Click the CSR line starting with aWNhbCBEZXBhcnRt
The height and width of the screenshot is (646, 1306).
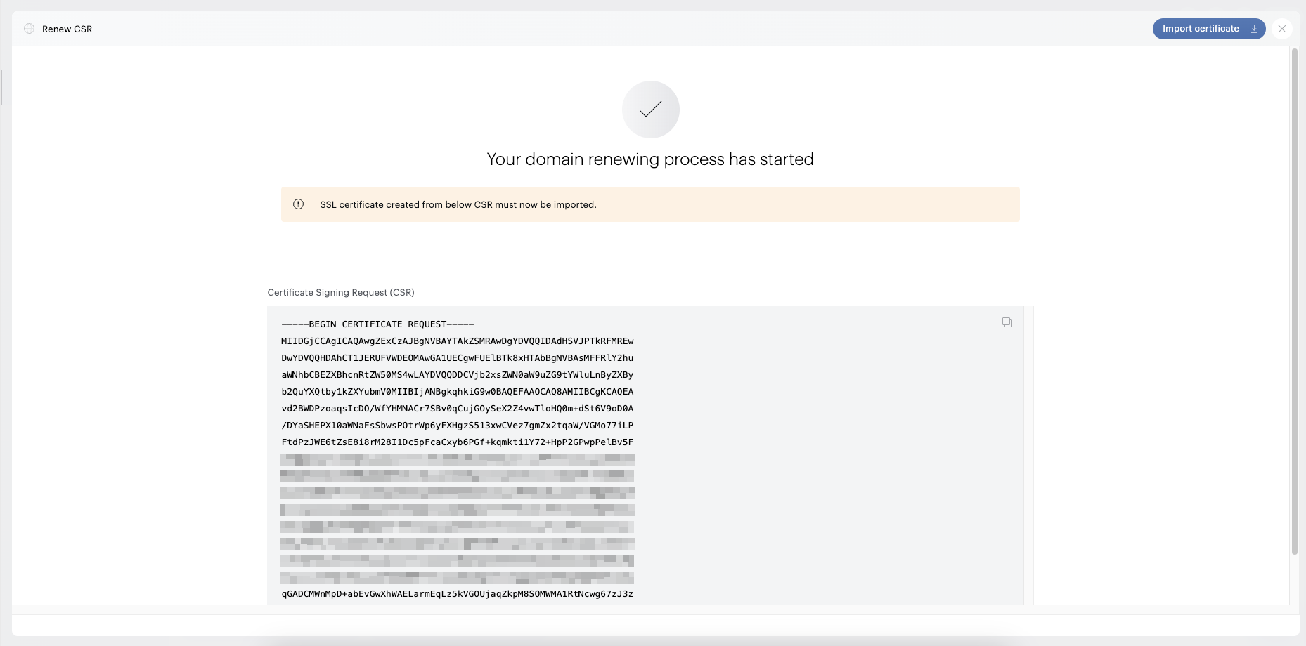(x=458, y=375)
